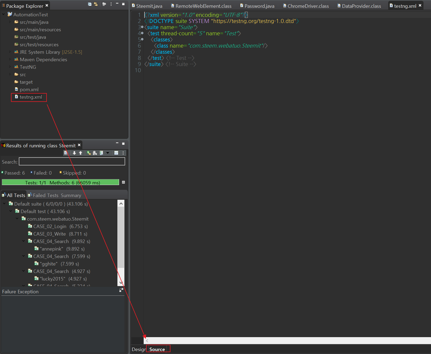Select testng.xml in Package Explorer
431x354 pixels.
point(28,97)
